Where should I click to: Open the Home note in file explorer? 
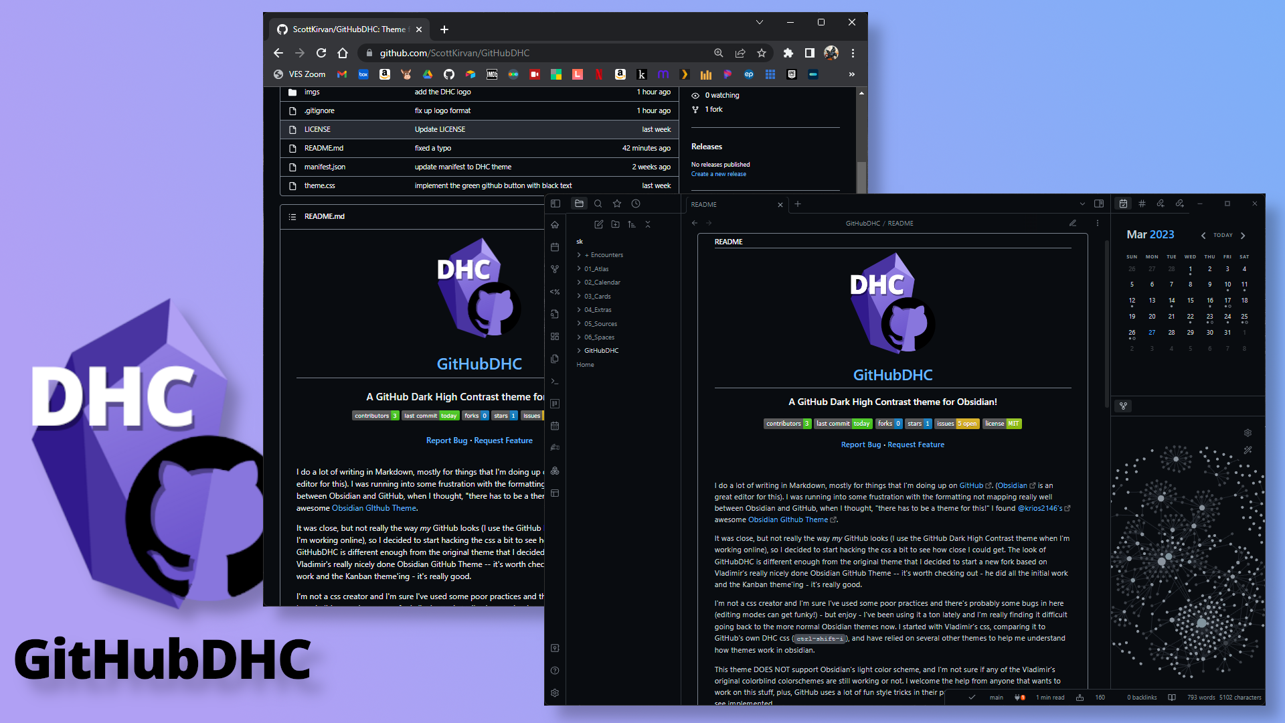pos(585,365)
